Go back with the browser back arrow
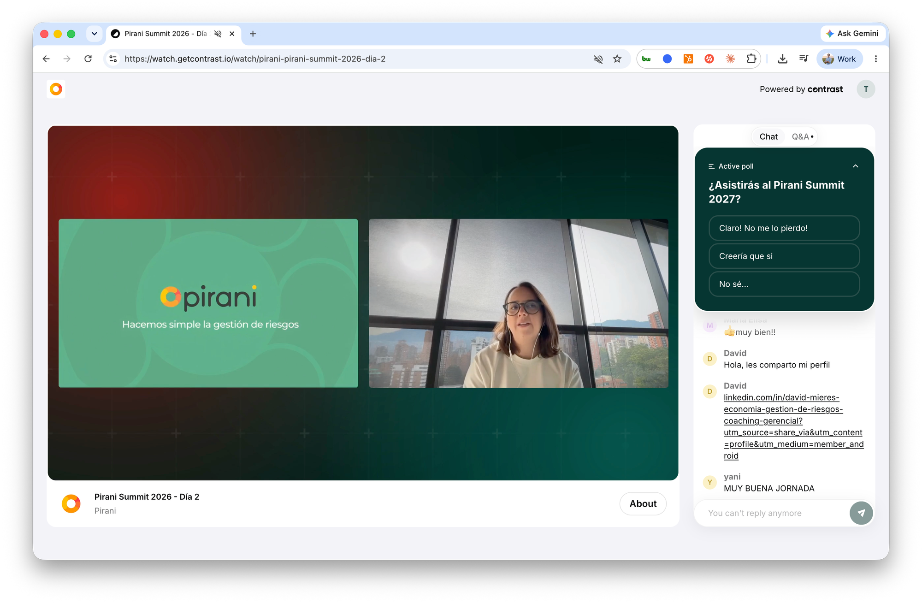Screen dimensions: 922x603 click(x=46, y=59)
